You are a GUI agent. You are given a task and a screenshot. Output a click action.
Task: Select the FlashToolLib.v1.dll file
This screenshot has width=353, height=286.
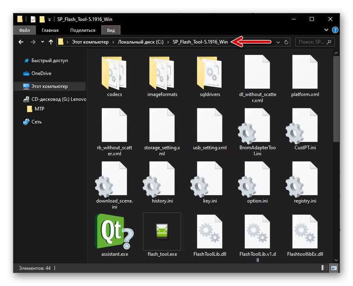pos(258,238)
